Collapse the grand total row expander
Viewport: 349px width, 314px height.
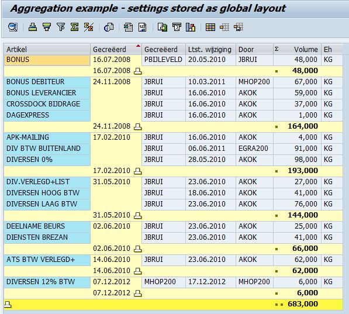[x=8, y=304]
